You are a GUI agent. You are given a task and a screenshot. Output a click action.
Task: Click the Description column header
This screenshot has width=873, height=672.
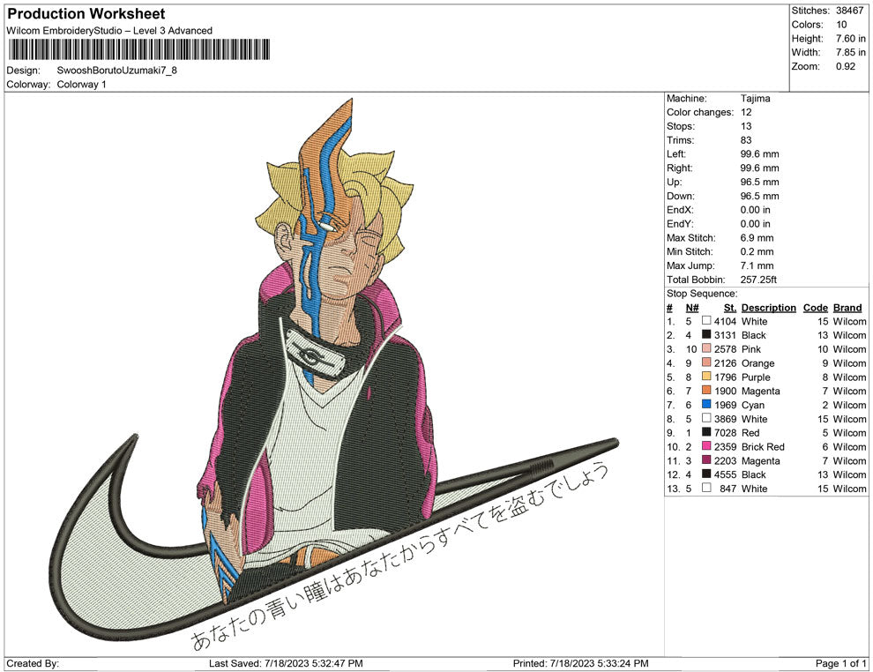tap(768, 308)
